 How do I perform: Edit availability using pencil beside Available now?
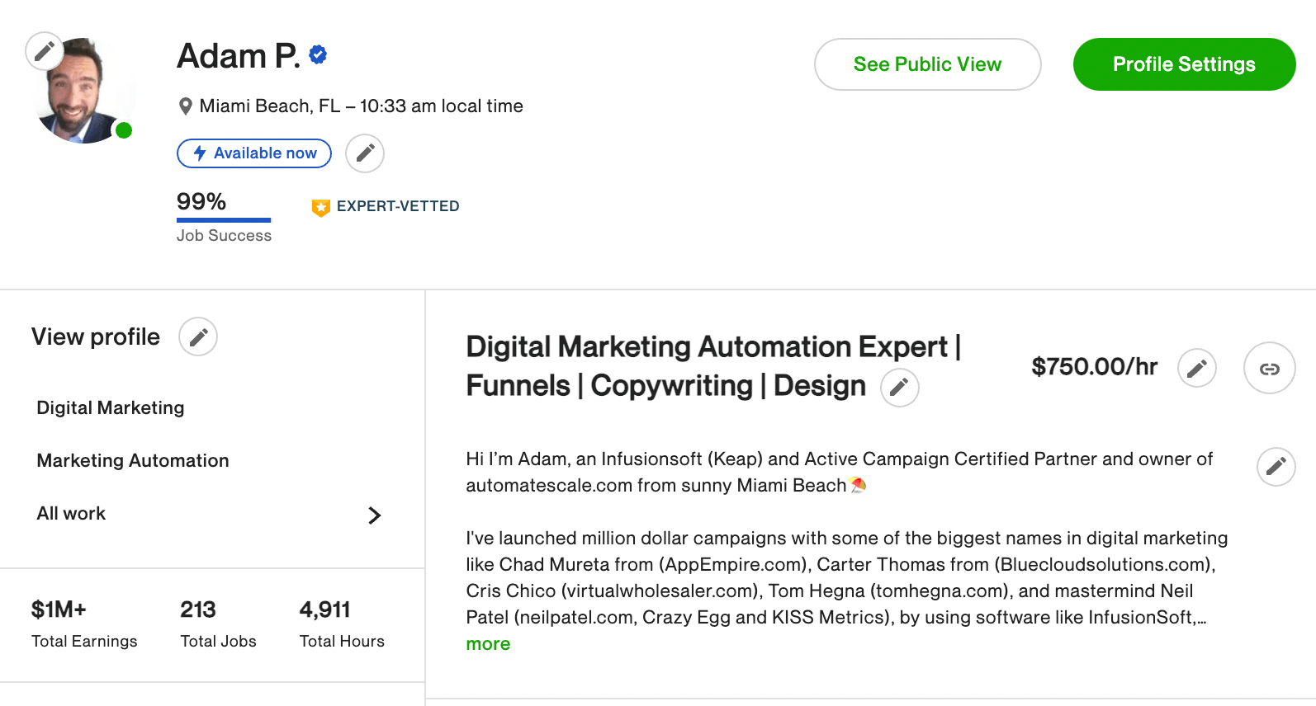[x=365, y=153]
